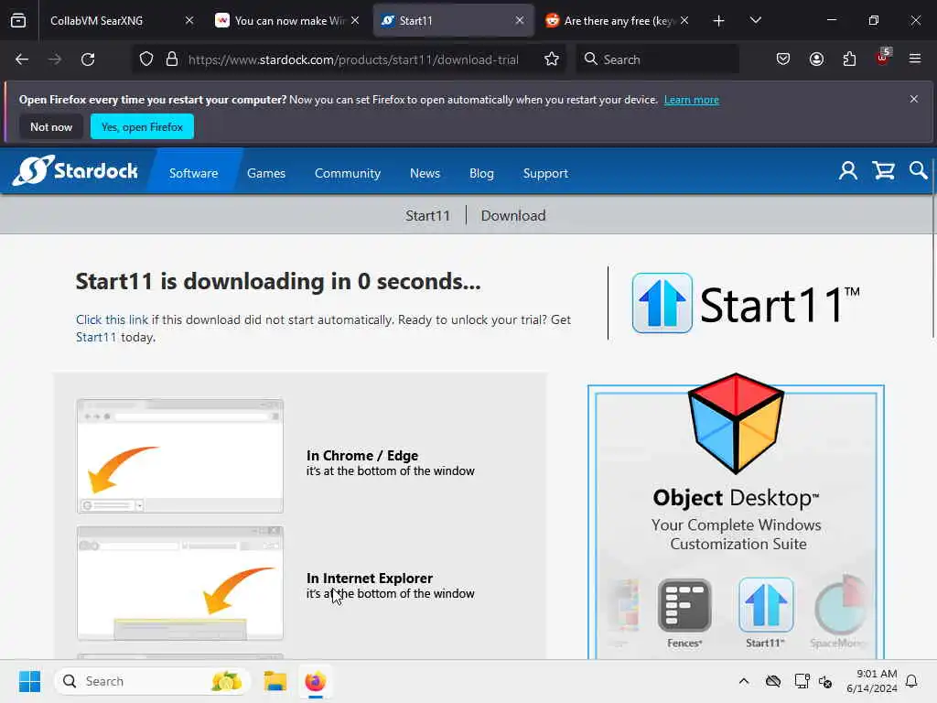Open the Games menu
Image resolution: width=937 pixels, height=703 pixels.
266,173
